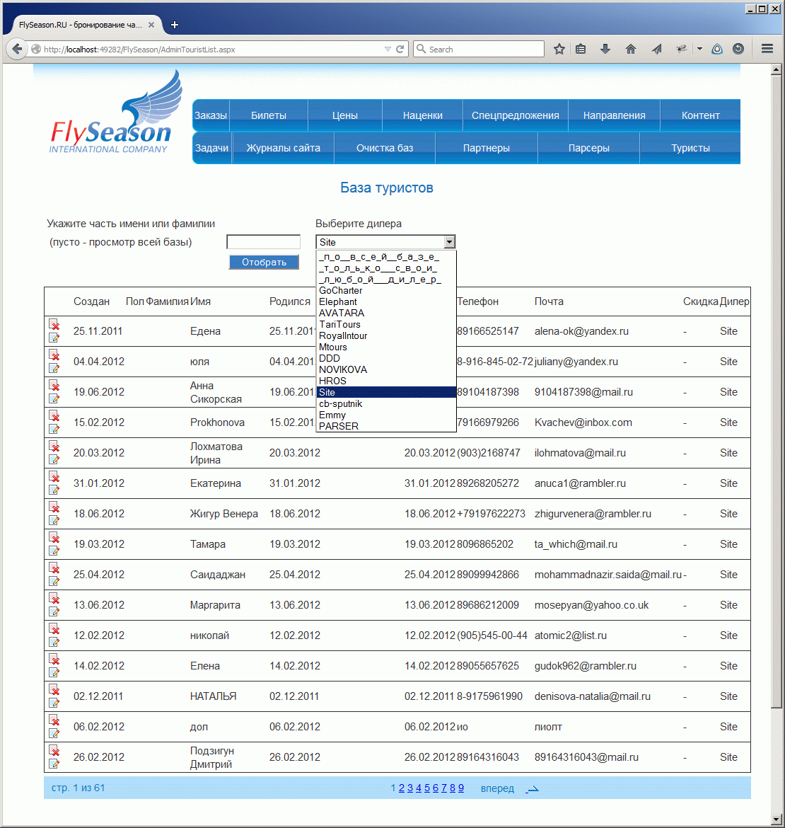Image resolution: width=785 pixels, height=828 pixels.
Task: Click the browser Search box
Action: 479,49
